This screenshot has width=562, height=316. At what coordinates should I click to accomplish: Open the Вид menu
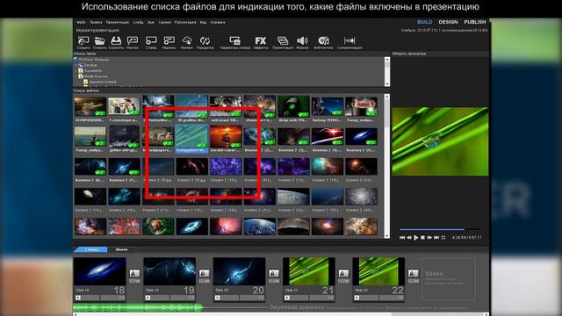[203, 22]
